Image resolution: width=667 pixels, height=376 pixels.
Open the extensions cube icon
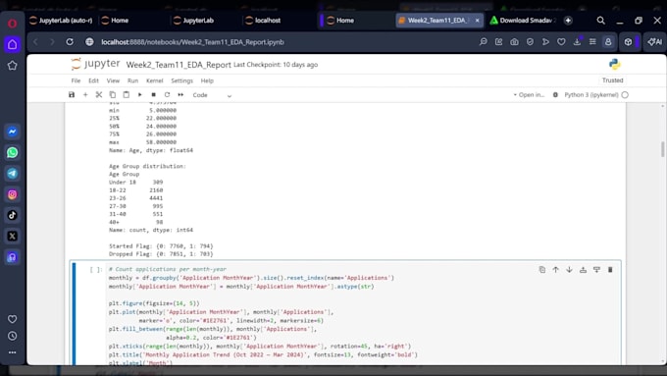tap(628, 42)
